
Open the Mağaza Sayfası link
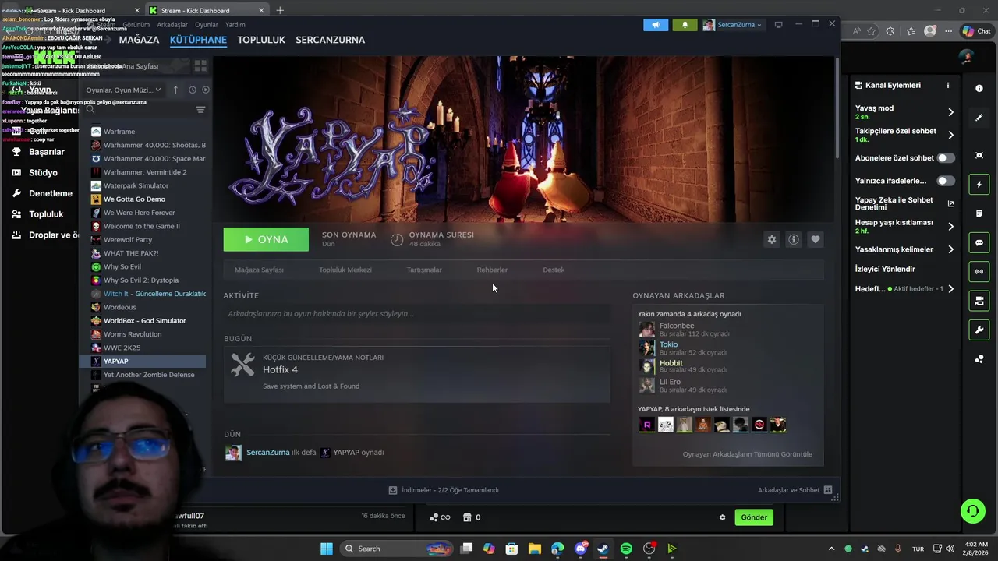point(259,270)
